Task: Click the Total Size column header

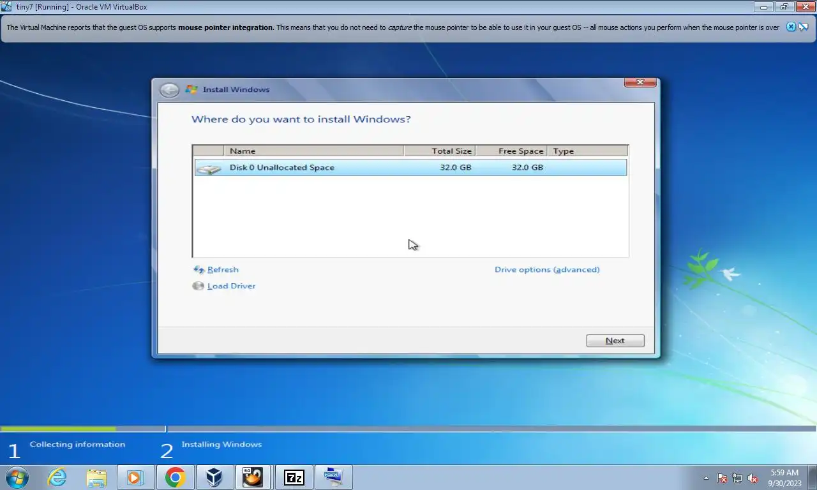Action: [439, 151]
